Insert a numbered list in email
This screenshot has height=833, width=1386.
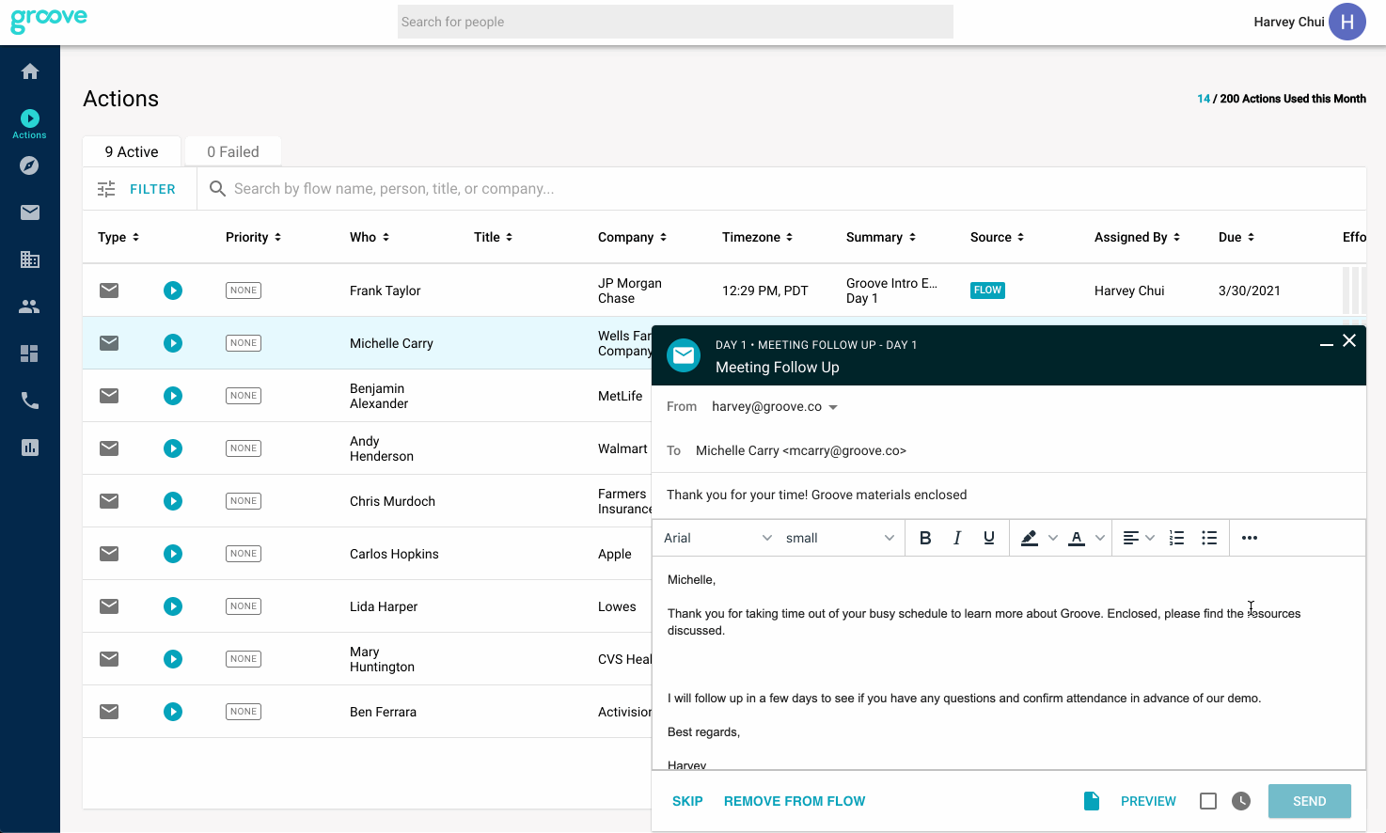1176,538
